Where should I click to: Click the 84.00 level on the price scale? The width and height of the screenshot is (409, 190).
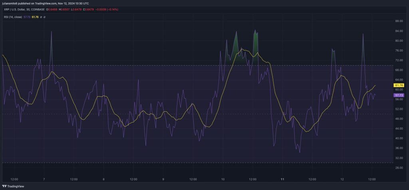(x=399, y=31)
